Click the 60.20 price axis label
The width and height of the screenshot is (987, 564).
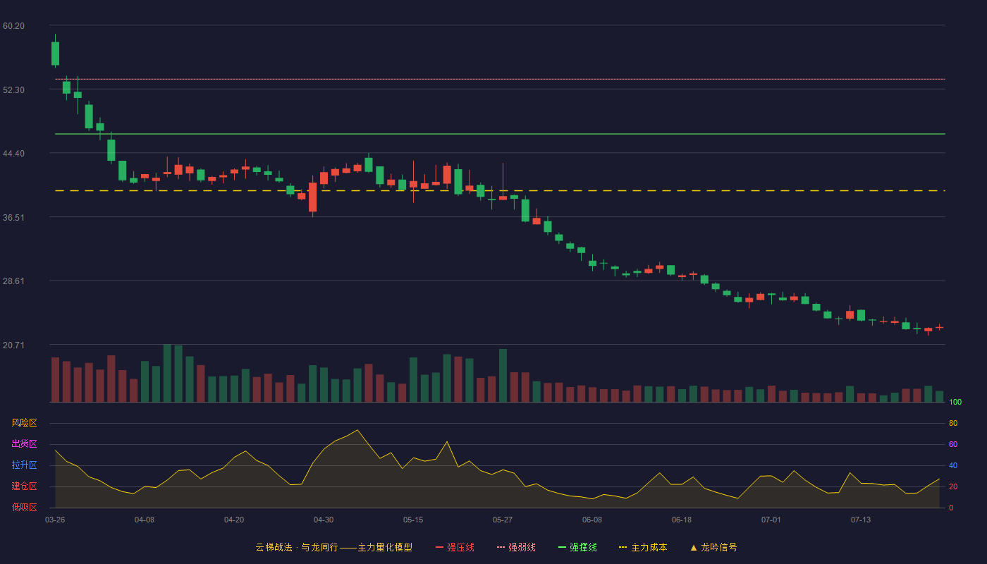point(13,26)
